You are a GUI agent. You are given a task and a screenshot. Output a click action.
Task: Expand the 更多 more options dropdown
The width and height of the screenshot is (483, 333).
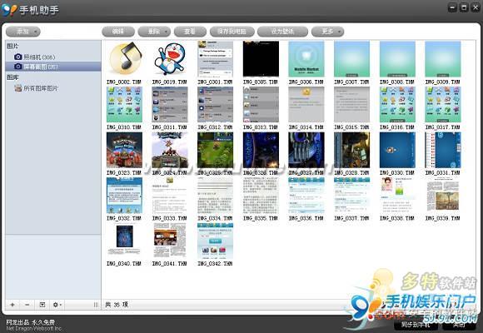[327, 32]
